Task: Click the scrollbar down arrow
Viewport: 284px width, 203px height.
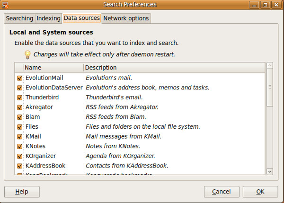Action: [x=270, y=171]
